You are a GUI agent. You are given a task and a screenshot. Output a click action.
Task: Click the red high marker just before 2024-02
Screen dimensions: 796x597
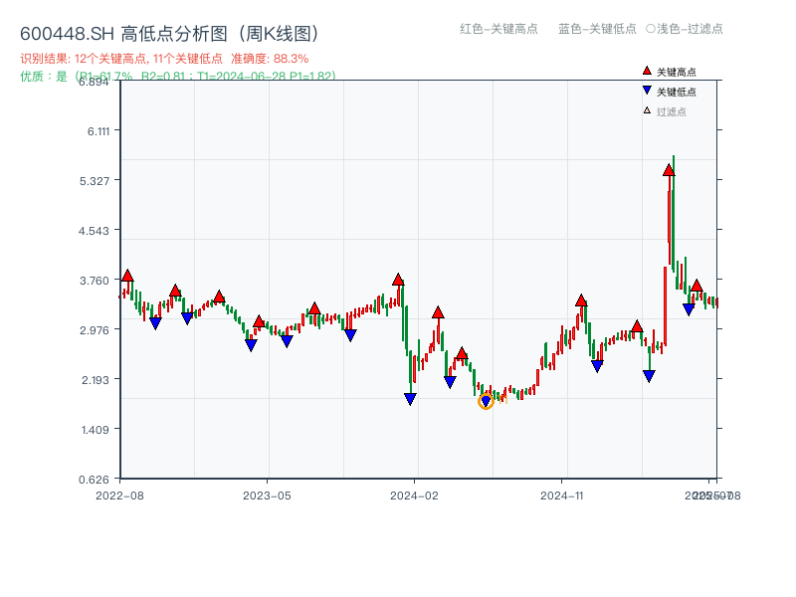click(x=398, y=280)
